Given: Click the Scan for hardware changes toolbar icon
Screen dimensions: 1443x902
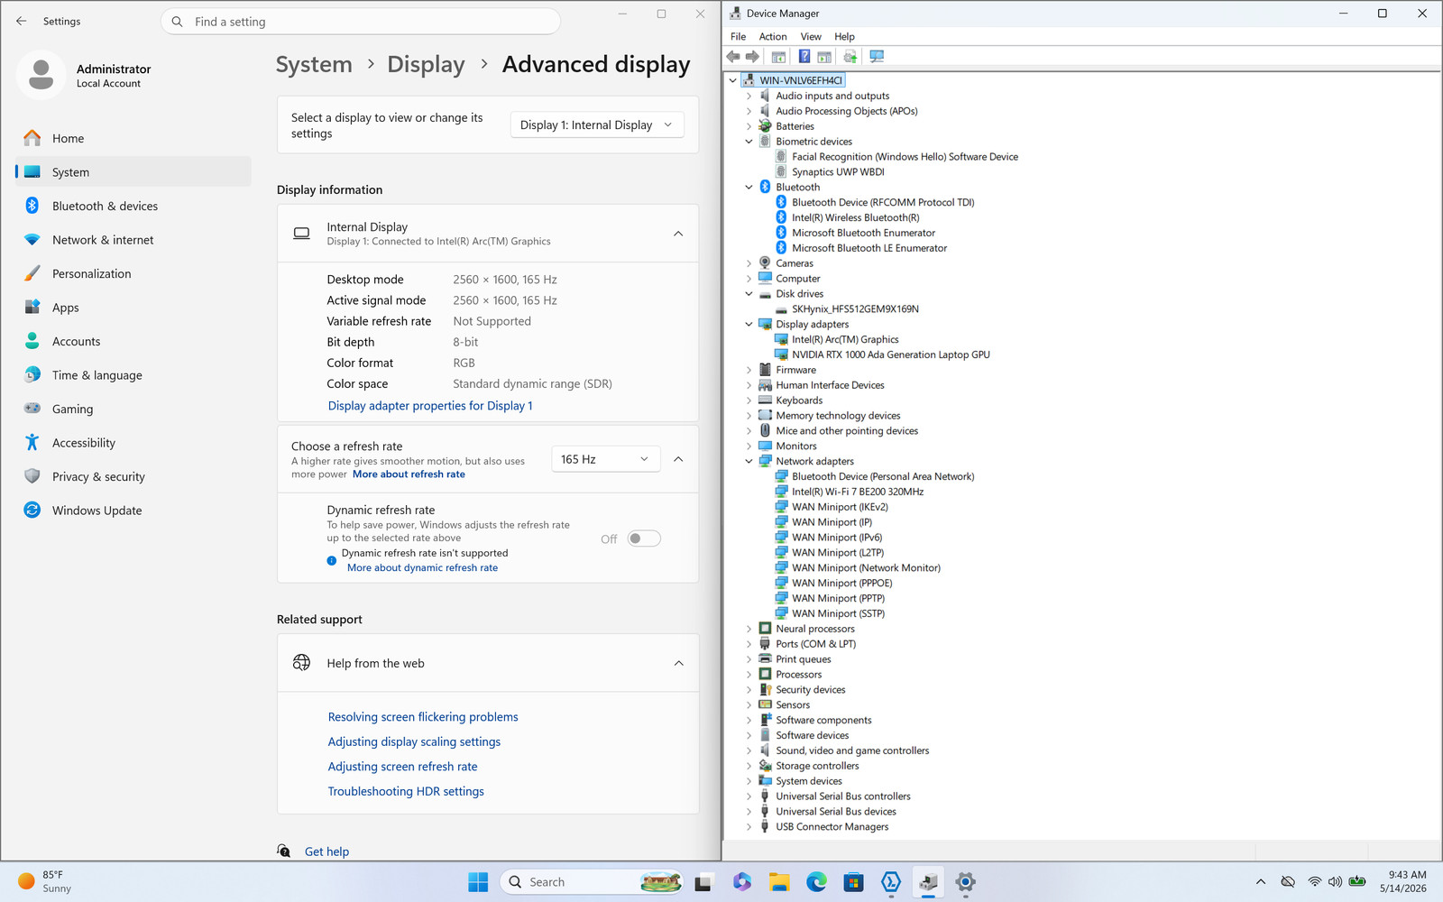Looking at the screenshot, I should click(877, 57).
